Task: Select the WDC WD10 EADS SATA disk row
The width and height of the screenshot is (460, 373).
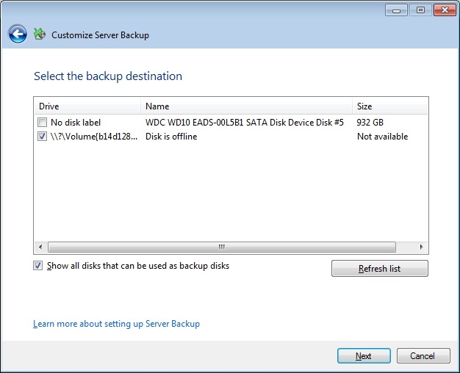Action: tap(244, 123)
